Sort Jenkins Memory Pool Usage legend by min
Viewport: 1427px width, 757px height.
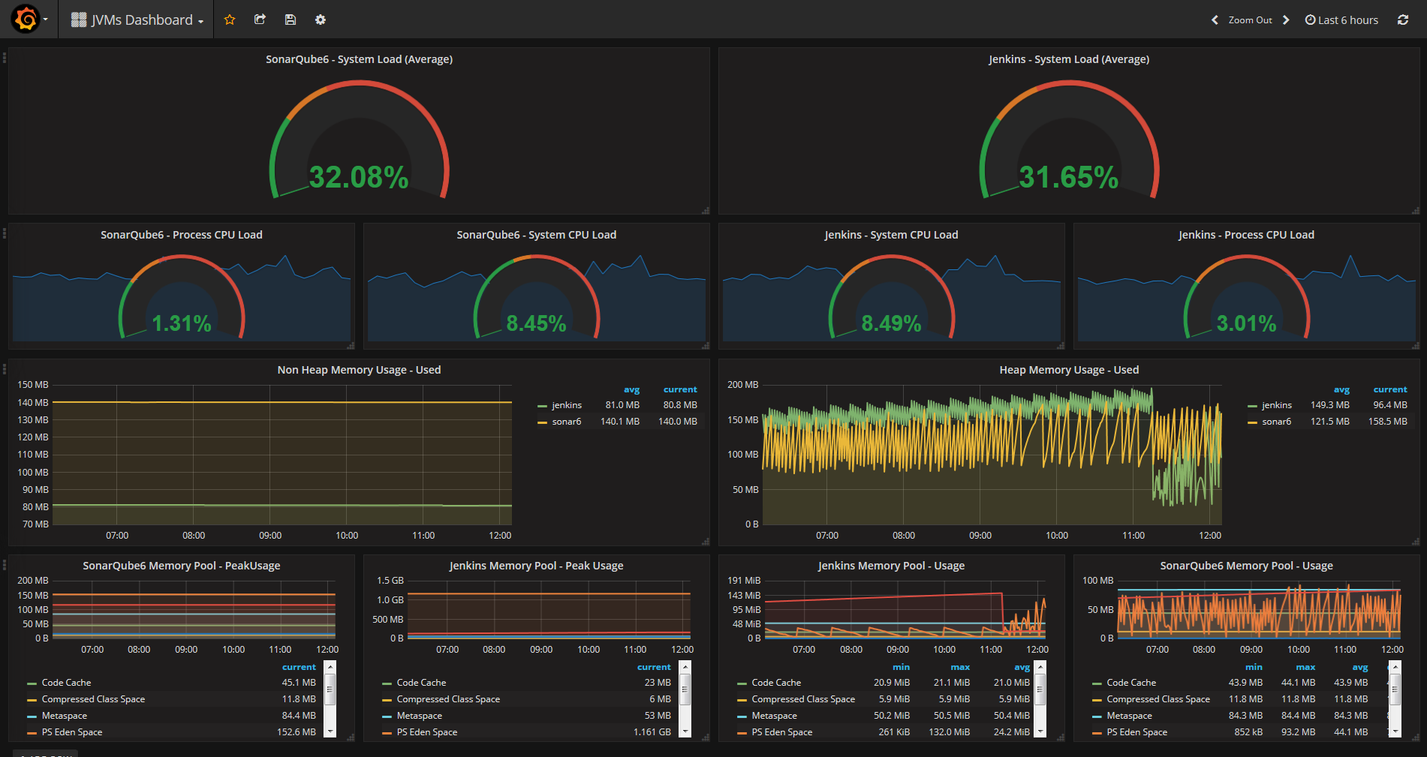pyautogui.click(x=901, y=667)
